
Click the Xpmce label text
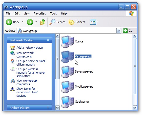pyautogui.click(x=79, y=41)
